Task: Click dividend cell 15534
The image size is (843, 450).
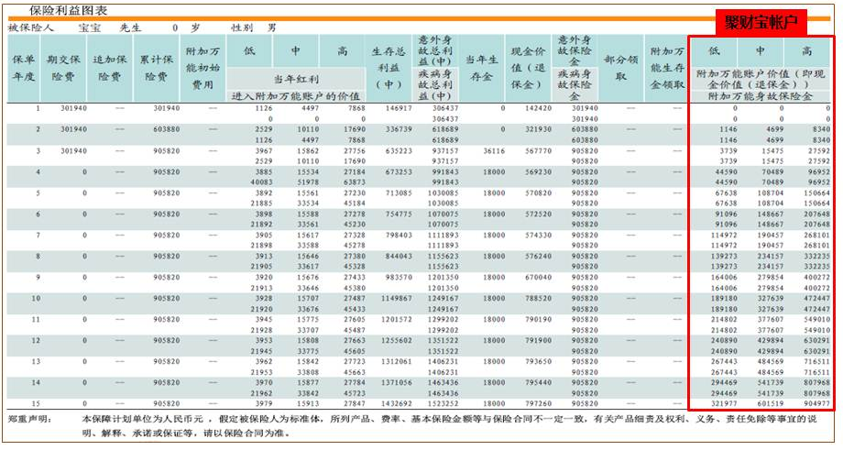Action: point(308,172)
